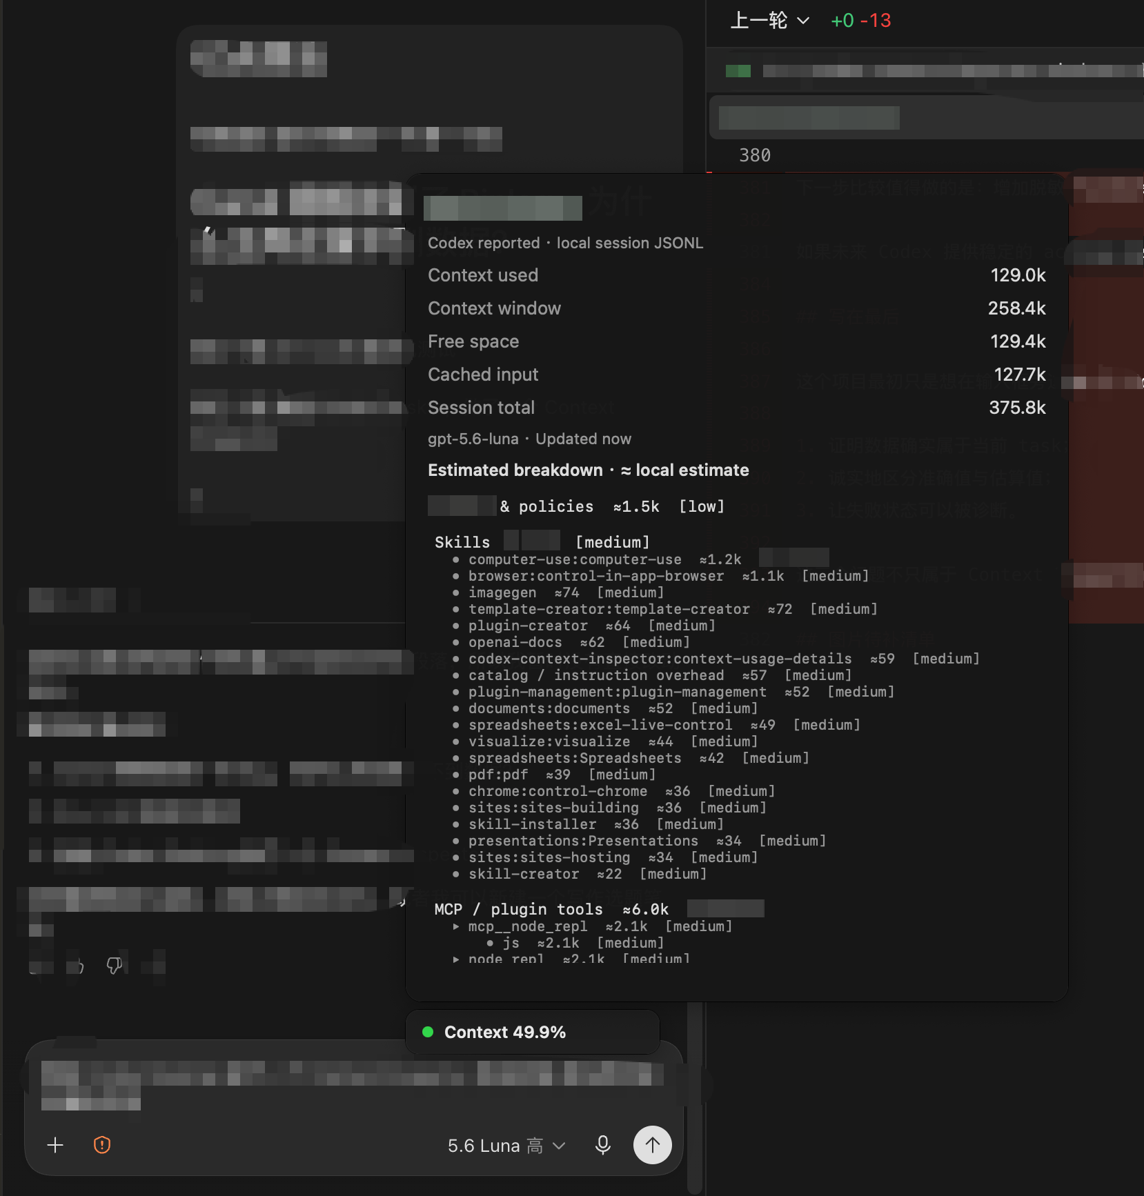Send message with the up-arrow button

click(652, 1145)
